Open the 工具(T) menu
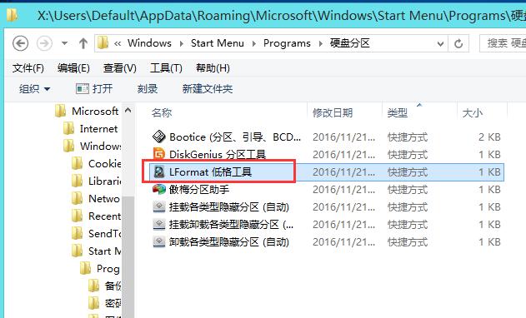Viewport: 526px width, 318px height. click(166, 68)
